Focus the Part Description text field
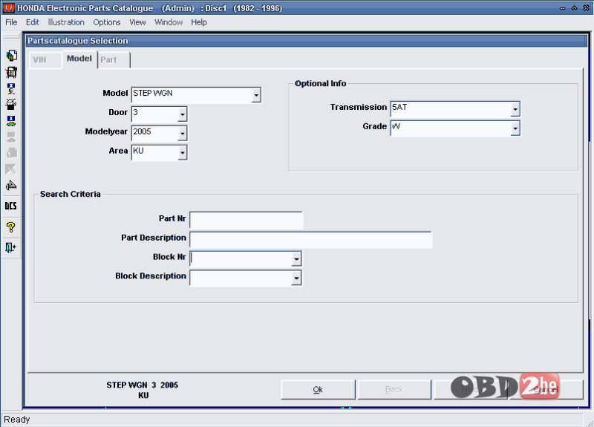This screenshot has height=427, width=594. coord(310,240)
